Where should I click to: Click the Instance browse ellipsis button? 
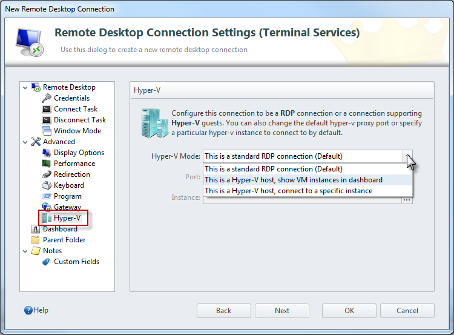click(407, 199)
